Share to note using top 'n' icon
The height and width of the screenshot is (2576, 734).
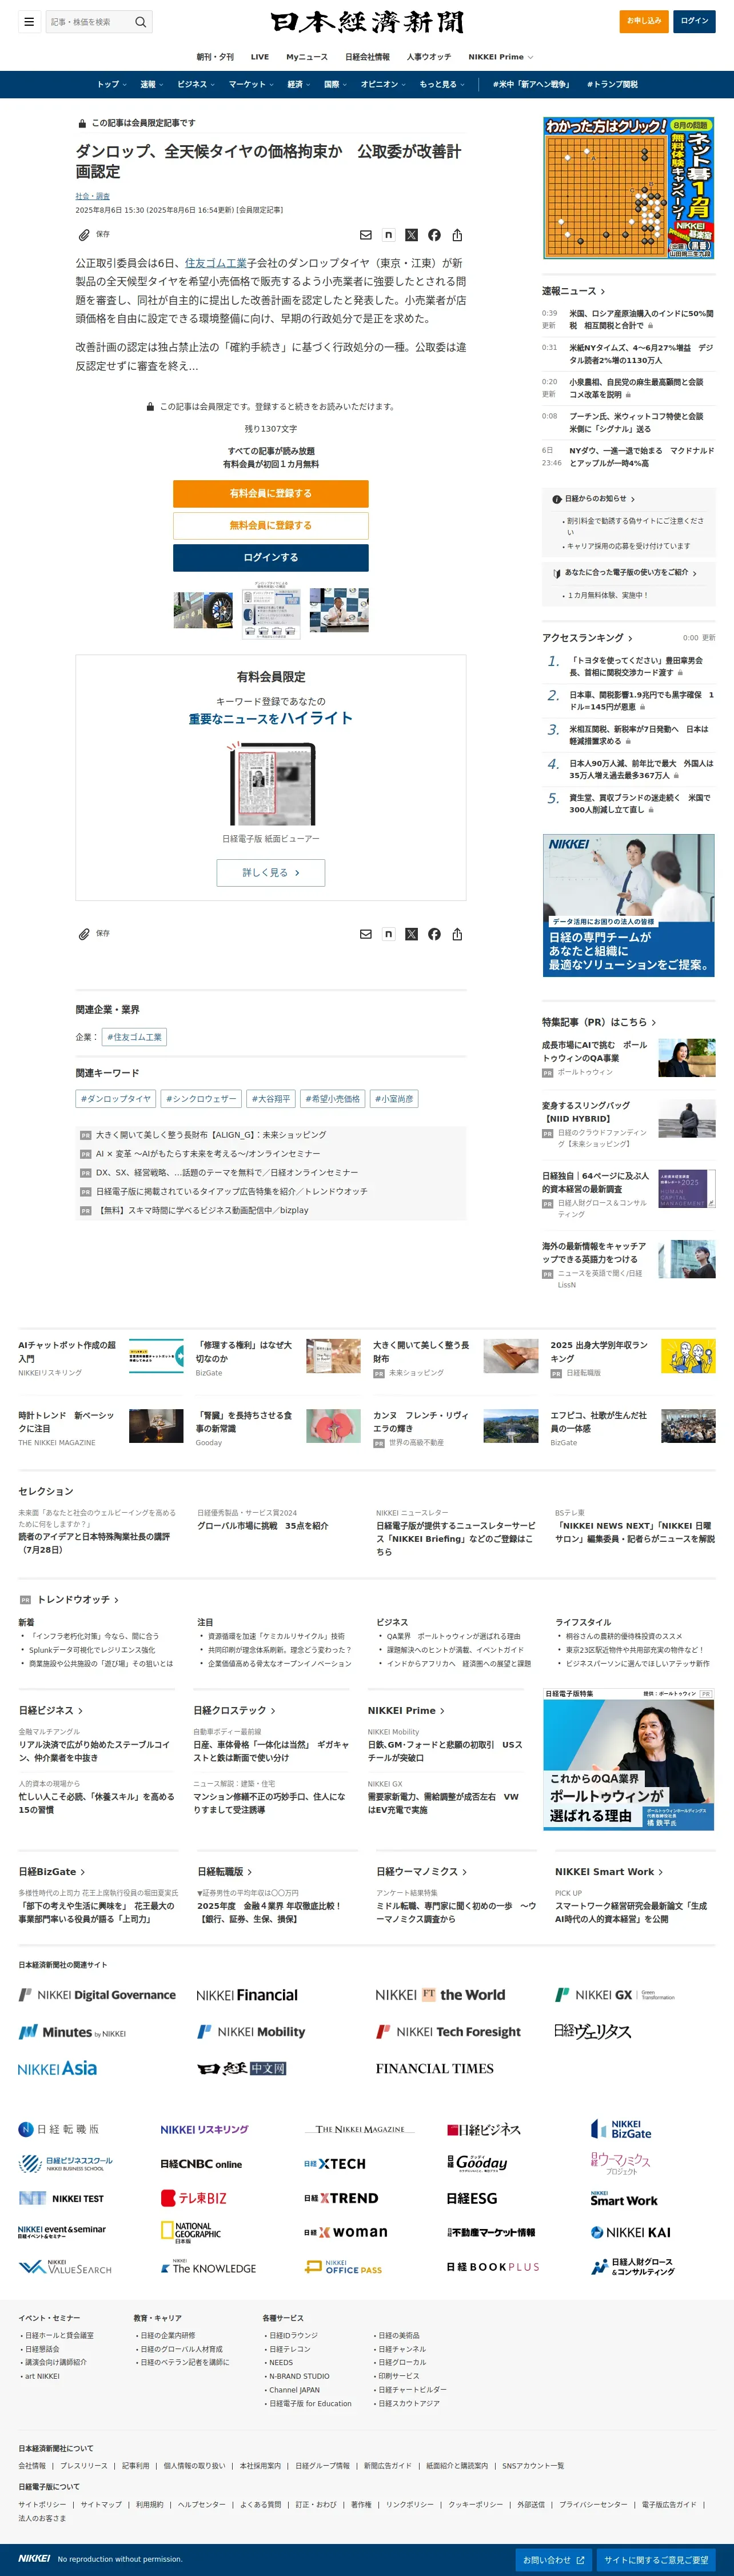(388, 235)
